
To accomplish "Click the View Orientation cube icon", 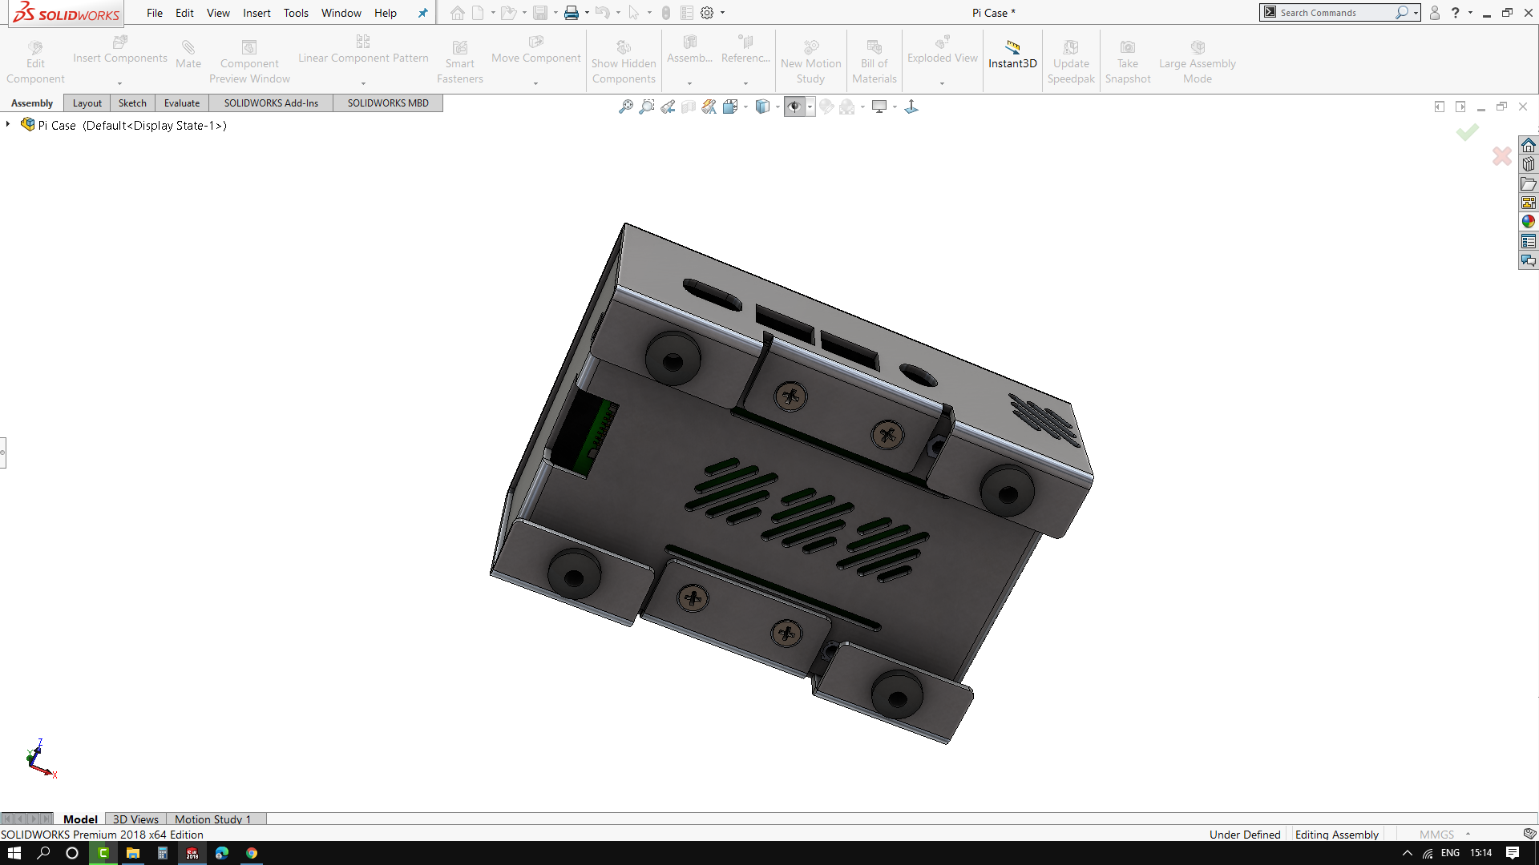I will click(730, 107).
